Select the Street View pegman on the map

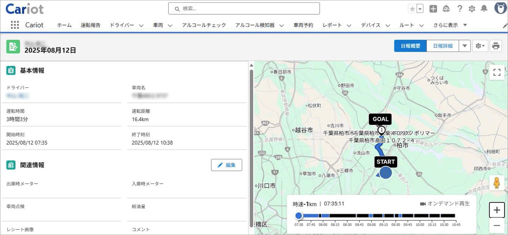coord(497,182)
